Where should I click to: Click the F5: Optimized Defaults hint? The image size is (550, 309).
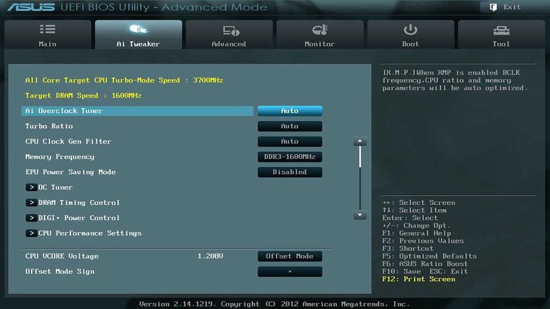[x=430, y=256]
